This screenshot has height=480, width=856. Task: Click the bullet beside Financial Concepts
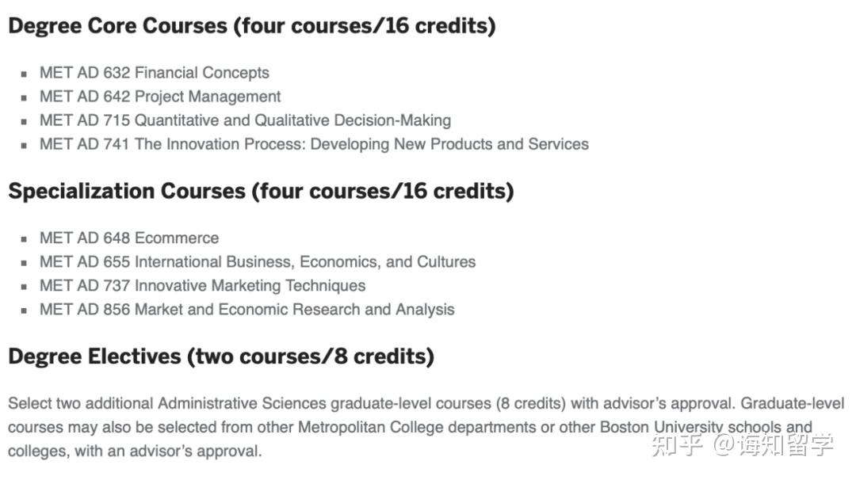pos(25,74)
